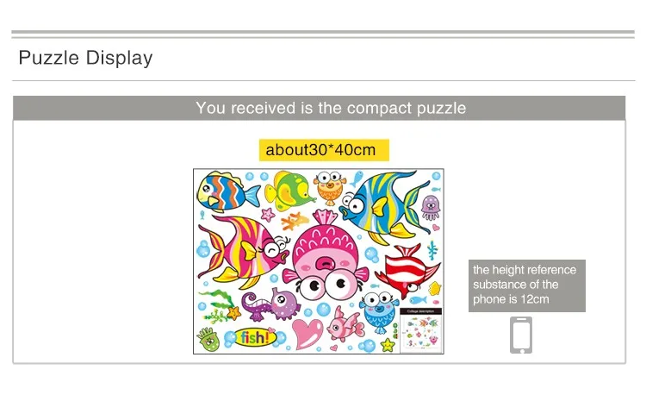Select the blue round big-eyed fish
646x395 pixels.
coord(378,311)
